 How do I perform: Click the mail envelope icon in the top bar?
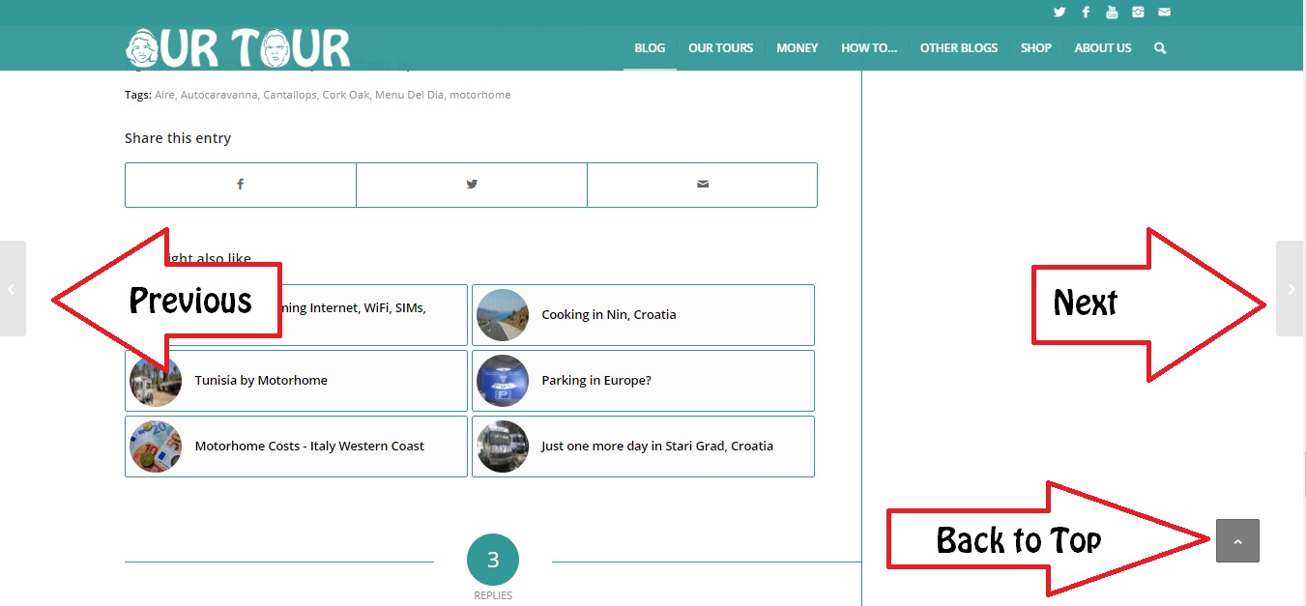[1163, 12]
